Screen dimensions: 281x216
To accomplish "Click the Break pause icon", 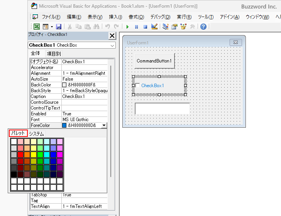I will click(136, 27).
